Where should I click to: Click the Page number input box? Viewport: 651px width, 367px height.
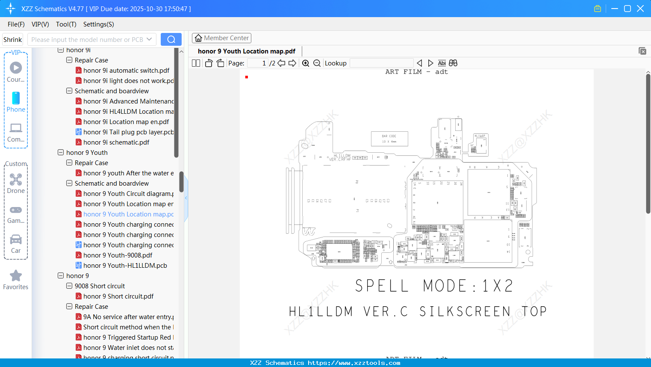258,63
